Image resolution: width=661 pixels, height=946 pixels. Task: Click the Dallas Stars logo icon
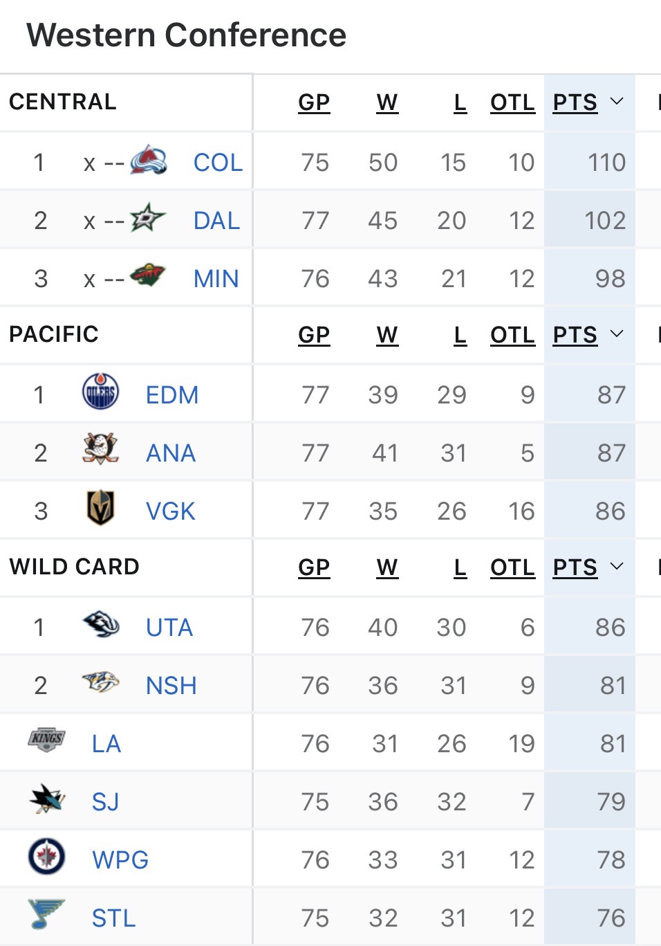(x=148, y=218)
